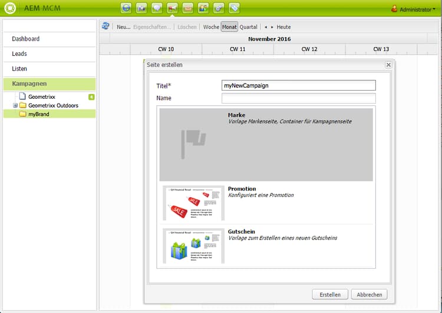Click the myBrand folder icon
The image size is (442, 313).
tap(23, 114)
